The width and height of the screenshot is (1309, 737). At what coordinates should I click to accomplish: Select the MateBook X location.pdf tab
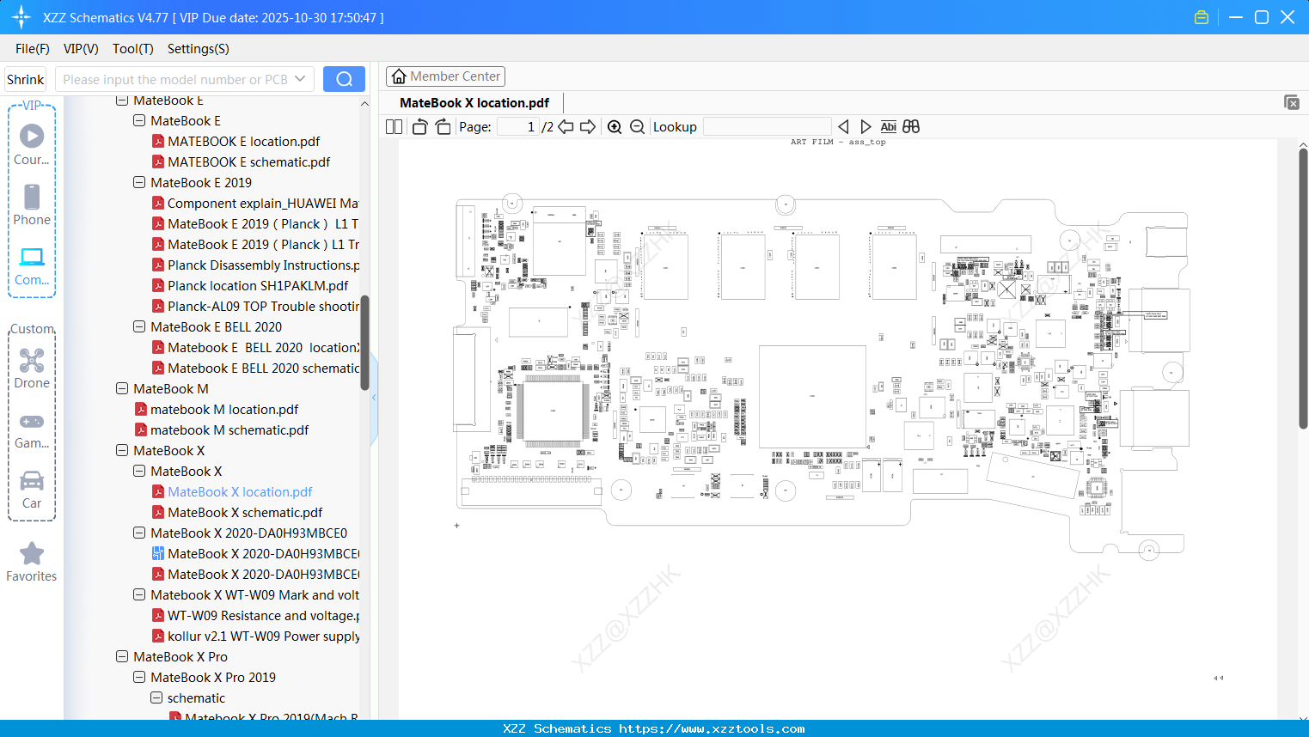(x=474, y=102)
